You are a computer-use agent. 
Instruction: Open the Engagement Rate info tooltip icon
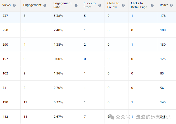click(76, 5)
